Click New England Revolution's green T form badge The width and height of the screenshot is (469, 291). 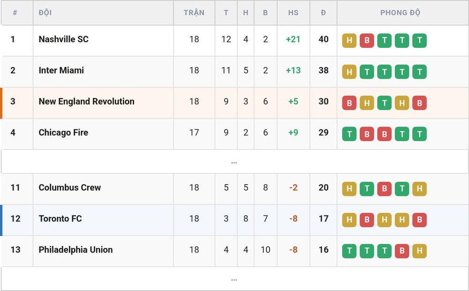(x=385, y=103)
